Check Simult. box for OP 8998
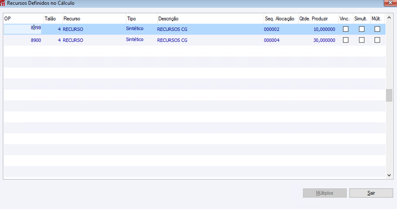397x209 pixels. click(x=361, y=29)
